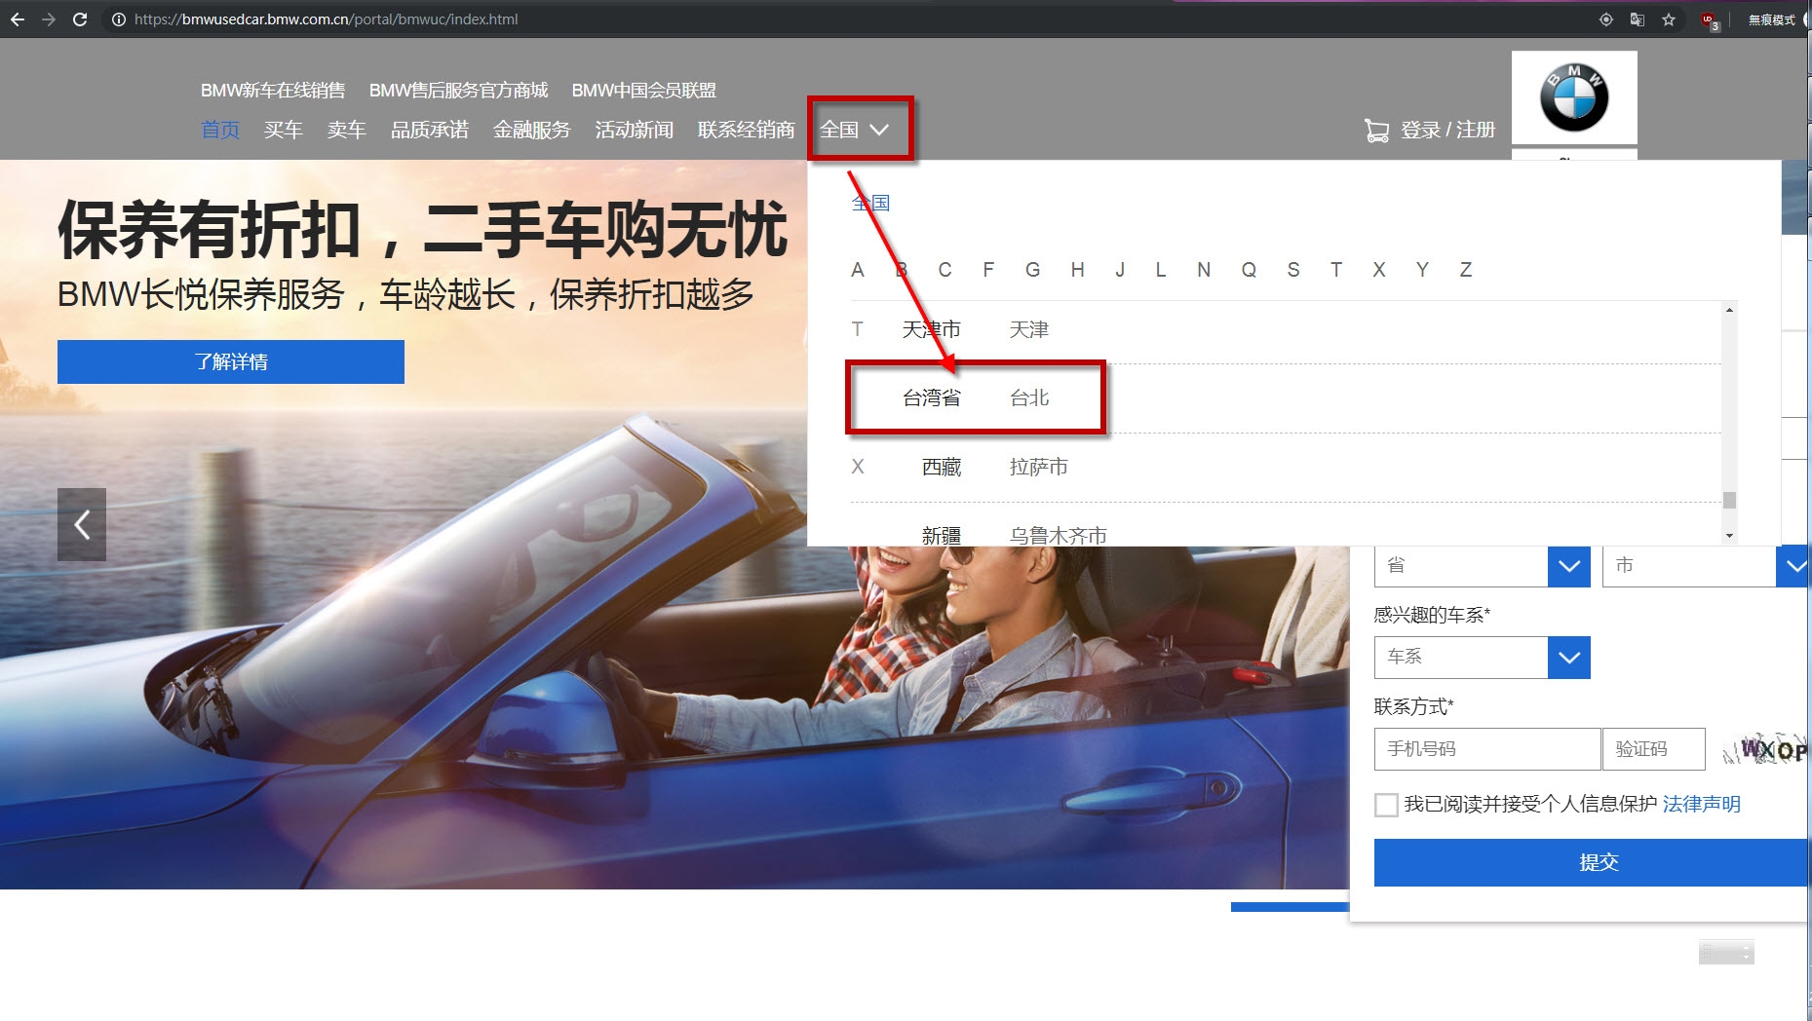Screen dimensions: 1812x1021
Task: Click 登录 / 注册 link
Action: [1448, 131]
